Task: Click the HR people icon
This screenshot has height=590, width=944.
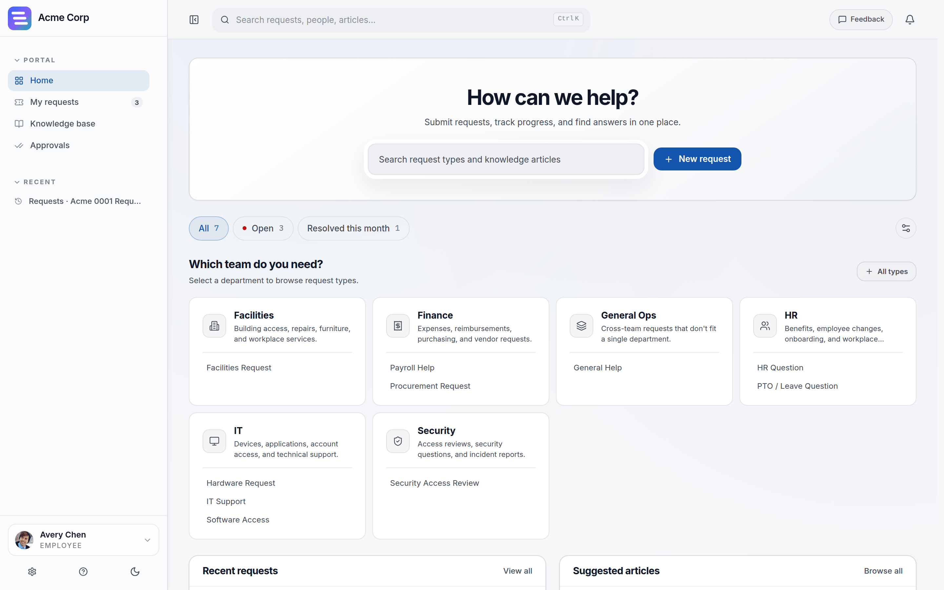Action: [x=765, y=326]
